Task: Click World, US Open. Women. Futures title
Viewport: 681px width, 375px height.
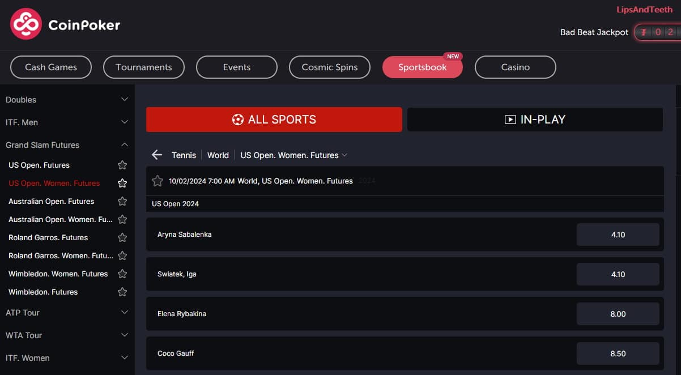Action: coord(295,181)
